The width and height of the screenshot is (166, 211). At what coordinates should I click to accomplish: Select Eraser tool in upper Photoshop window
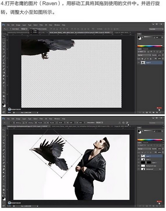pyautogui.click(x=4, y=69)
